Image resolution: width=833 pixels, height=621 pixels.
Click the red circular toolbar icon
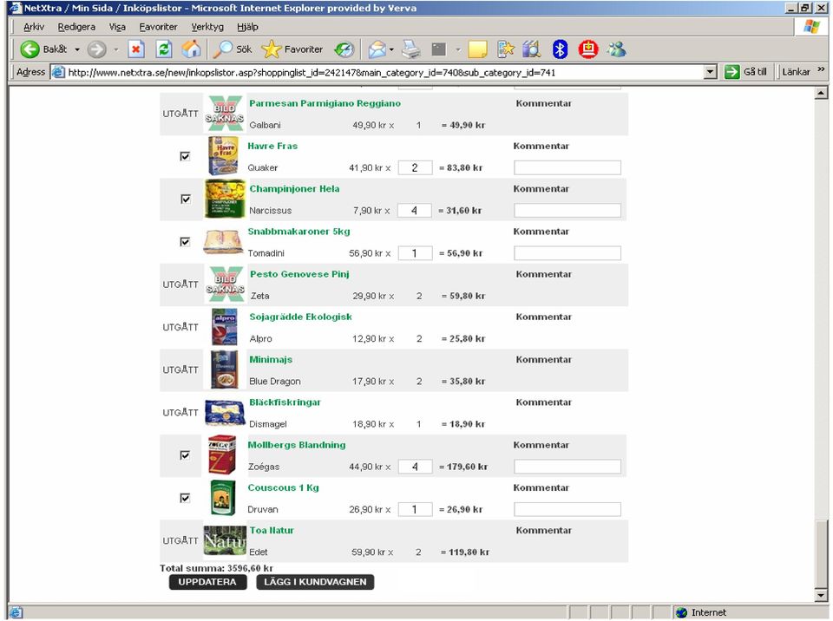click(588, 49)
